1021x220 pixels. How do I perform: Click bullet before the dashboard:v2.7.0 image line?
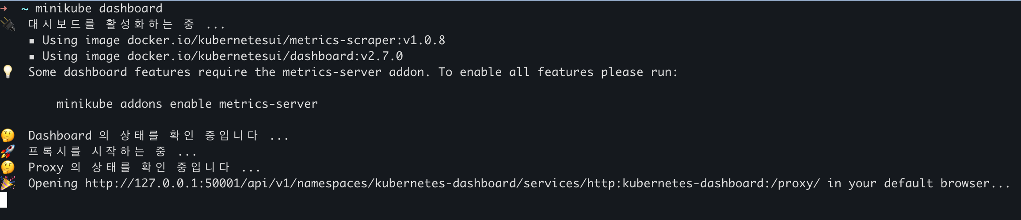[32, 57]
